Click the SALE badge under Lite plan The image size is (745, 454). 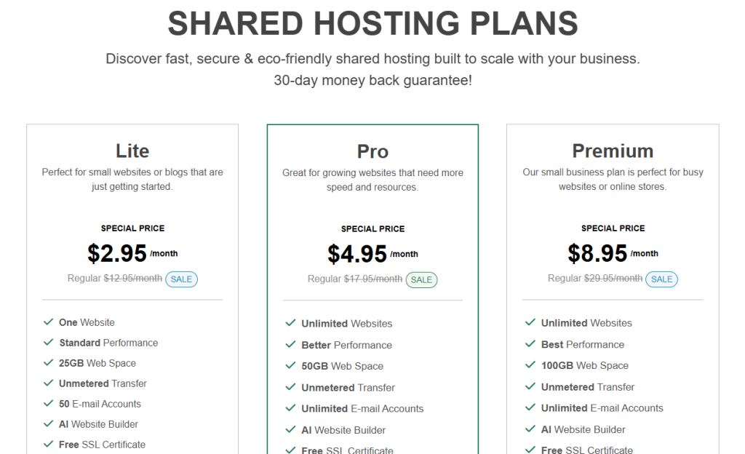click(x=181, y=279)
